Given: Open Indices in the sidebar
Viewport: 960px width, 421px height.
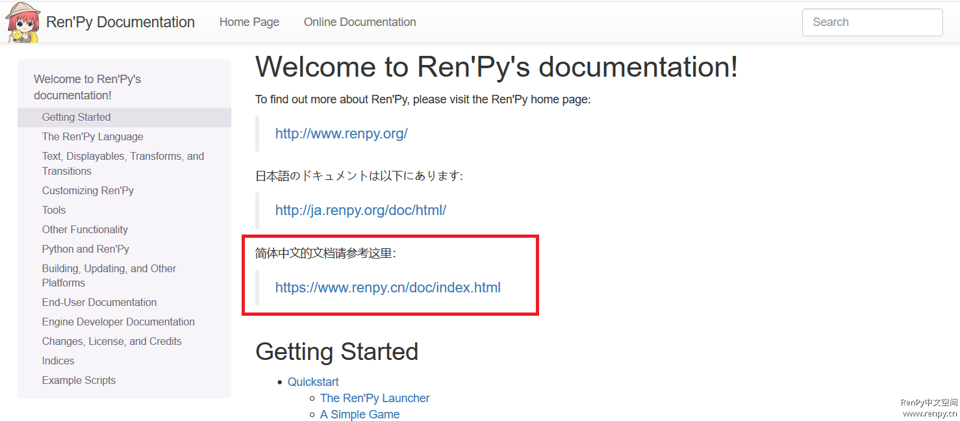Looking at the screenshot, I should pos(58,361).
